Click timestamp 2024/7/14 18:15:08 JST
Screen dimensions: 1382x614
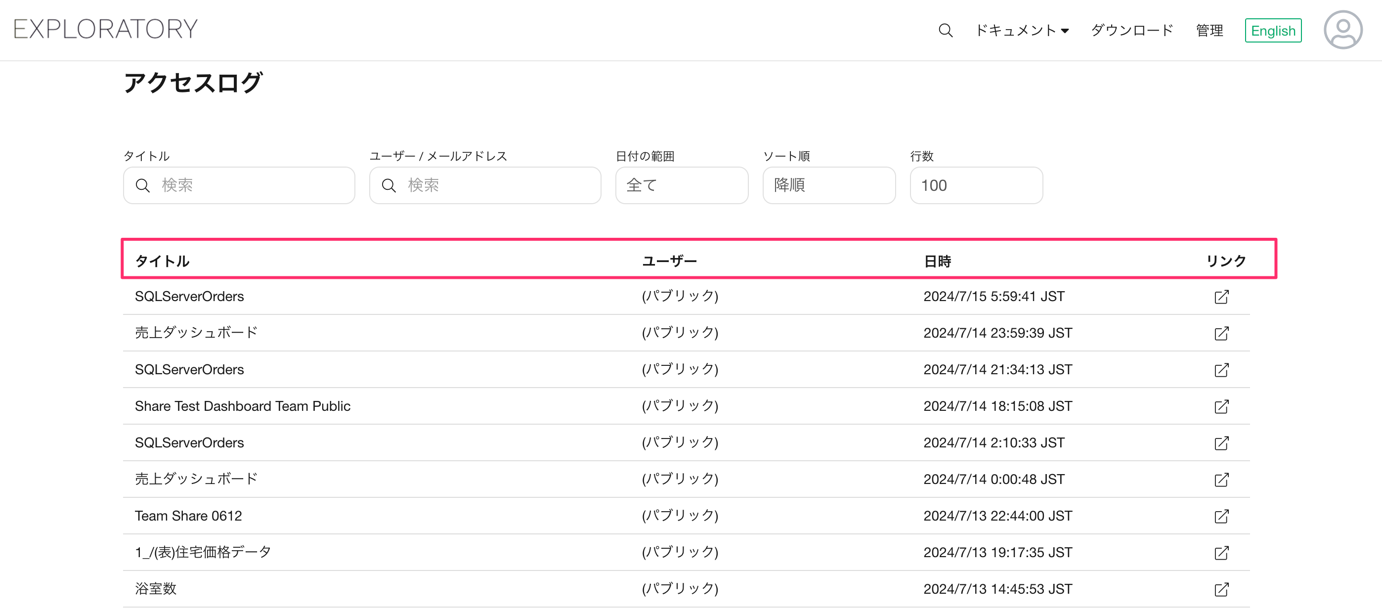[997, 406]
